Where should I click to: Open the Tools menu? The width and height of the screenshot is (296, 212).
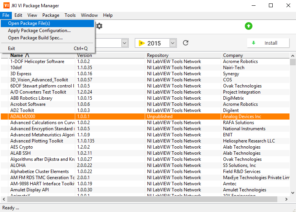click(x=70, y=15)
